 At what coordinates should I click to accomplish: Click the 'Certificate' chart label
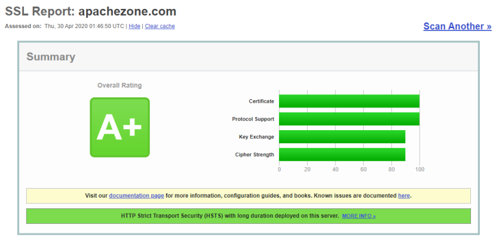tap(261, 101)
